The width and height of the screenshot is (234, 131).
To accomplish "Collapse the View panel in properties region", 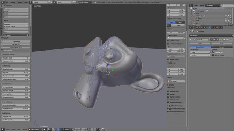I will [170, 29].
